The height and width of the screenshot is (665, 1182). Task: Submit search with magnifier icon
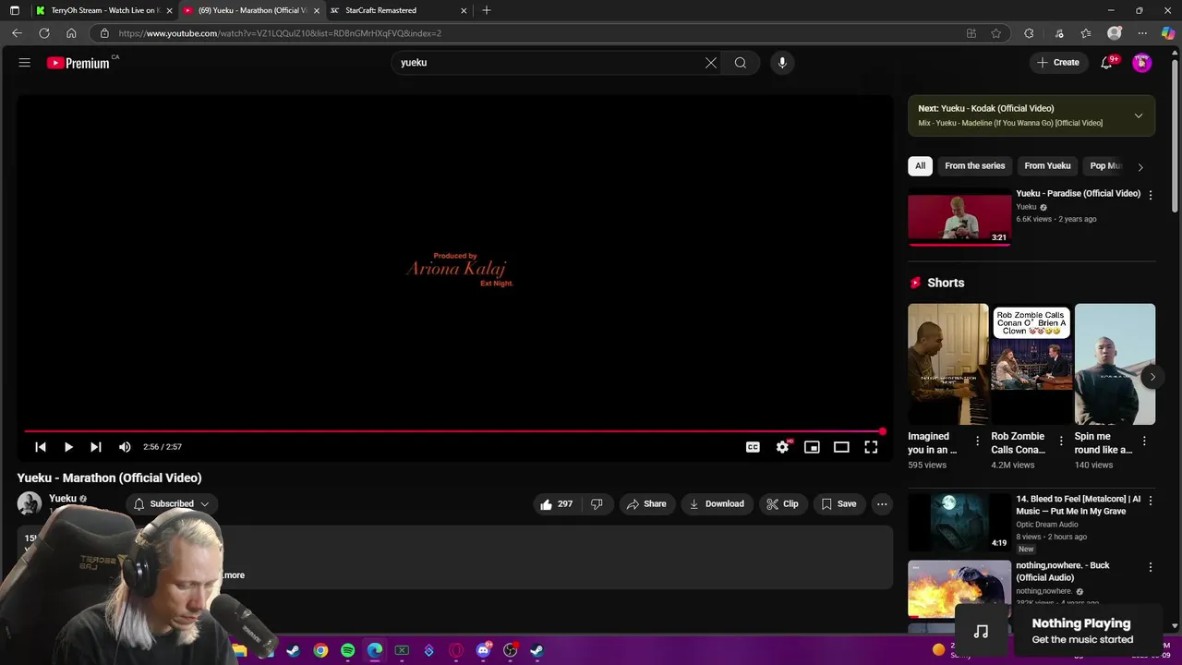point(741,63)
